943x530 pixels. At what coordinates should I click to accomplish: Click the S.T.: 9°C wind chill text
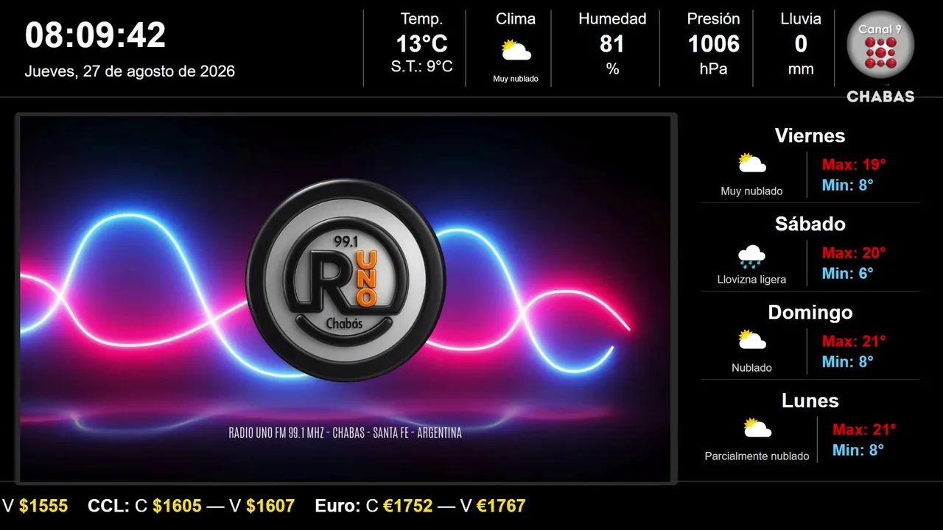point(421,66)
